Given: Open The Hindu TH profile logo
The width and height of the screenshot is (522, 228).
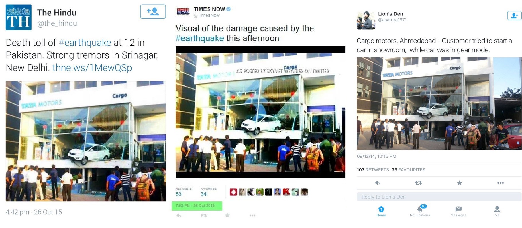Looking at the screenshot, I should pyautogui.click(x=19, y=17).
